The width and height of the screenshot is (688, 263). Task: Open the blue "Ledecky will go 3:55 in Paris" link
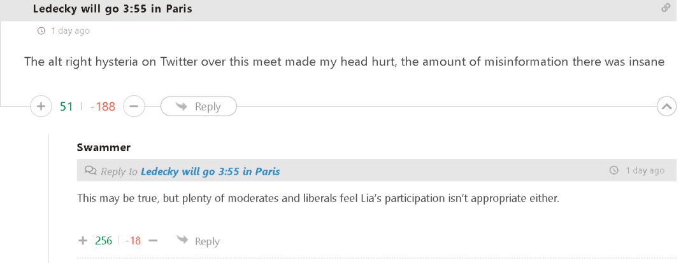[210, 171]
